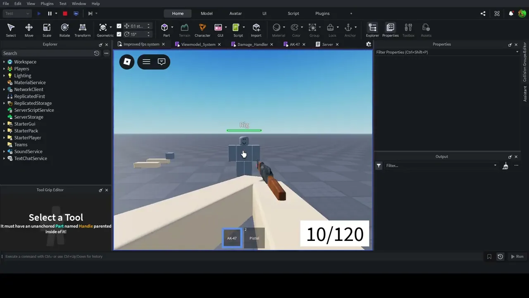The width and height of the screenshot is (529, 298).
Task: Clear the Output panel with broom icon
Action: coord(505,166)
